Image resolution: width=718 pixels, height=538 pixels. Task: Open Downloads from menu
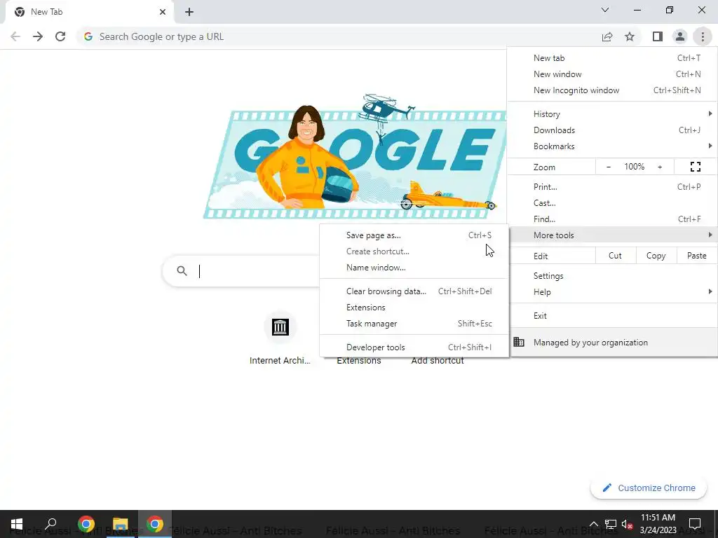612,130
